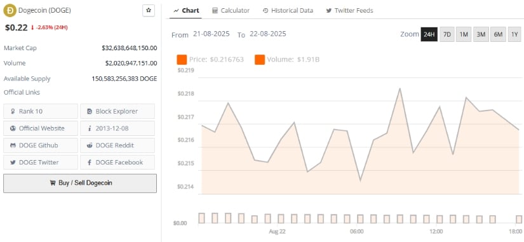Edit the From date 21-08-2025
Image resolution: width=524 pixels, height=242 pixels.
pyautogui.click(x=212, y=34)
